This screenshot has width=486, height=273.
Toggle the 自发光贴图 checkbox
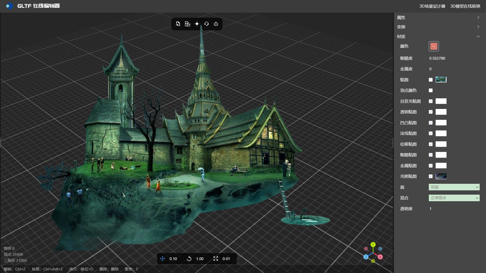pos(431,101)
